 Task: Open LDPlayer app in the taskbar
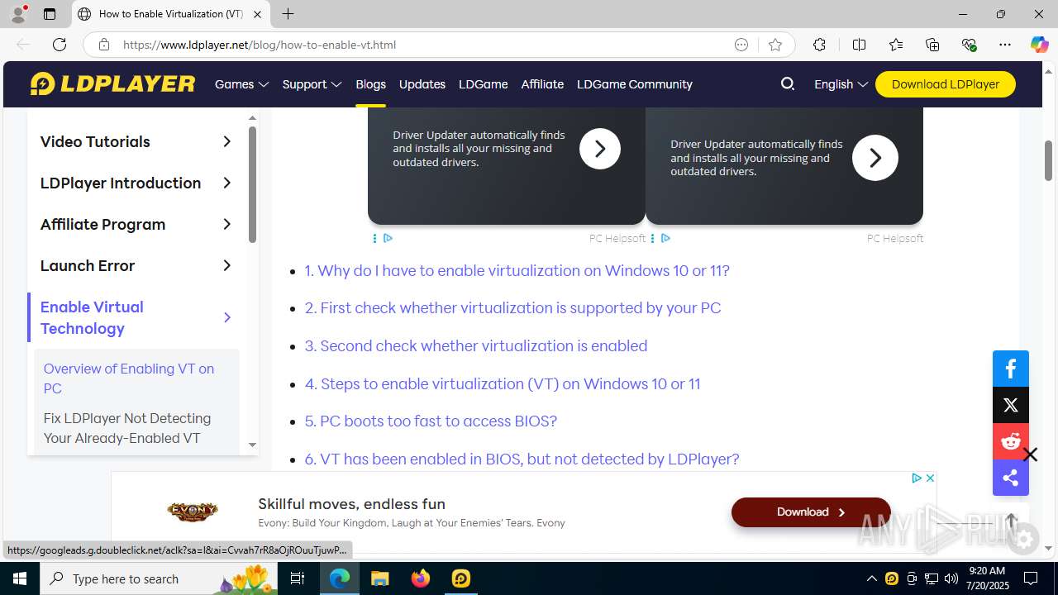click(461, 578)
